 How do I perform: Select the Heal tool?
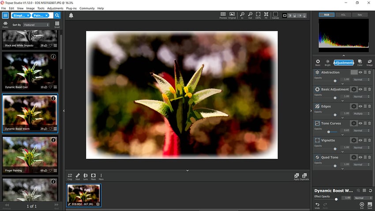click(x=78, y=176)
